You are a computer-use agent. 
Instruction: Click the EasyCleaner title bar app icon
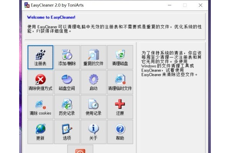tap(27, 5)
